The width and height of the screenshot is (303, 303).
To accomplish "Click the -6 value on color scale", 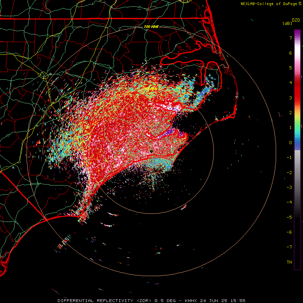I will (x=289, y=232).
